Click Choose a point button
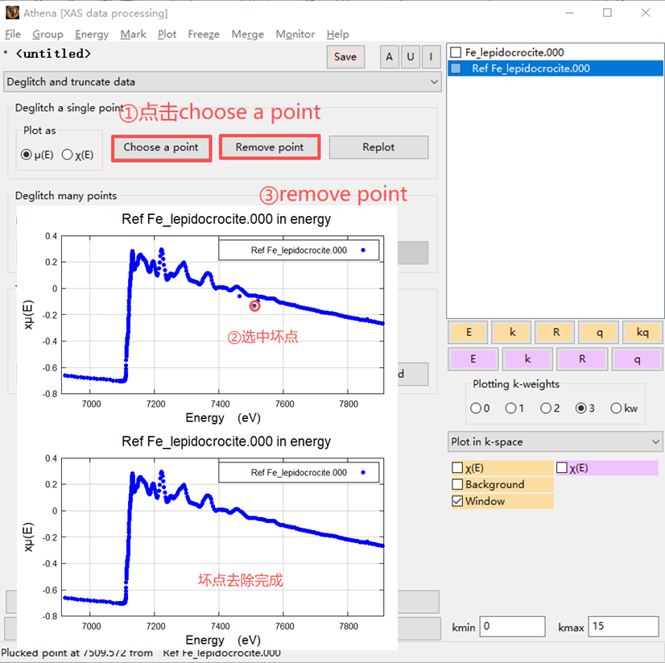The width and height of the screenshot is (665, 663). click(161, 147)
